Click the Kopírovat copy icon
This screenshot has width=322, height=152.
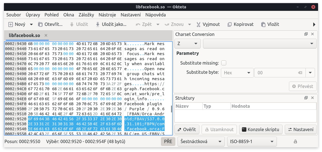229,24
